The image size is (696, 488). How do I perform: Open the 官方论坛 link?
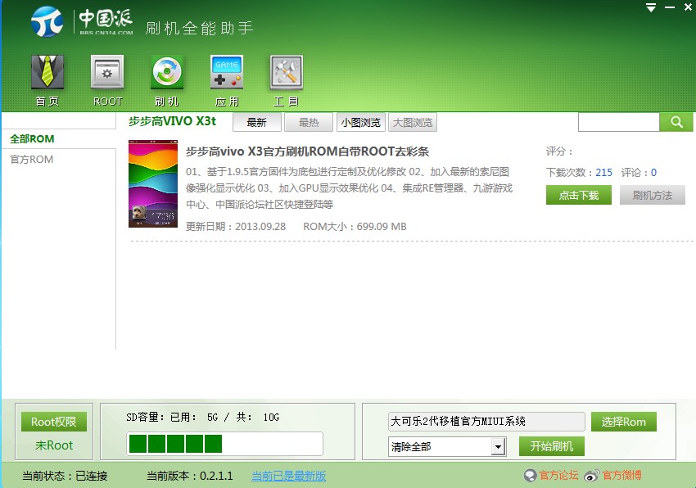[558, 476]
